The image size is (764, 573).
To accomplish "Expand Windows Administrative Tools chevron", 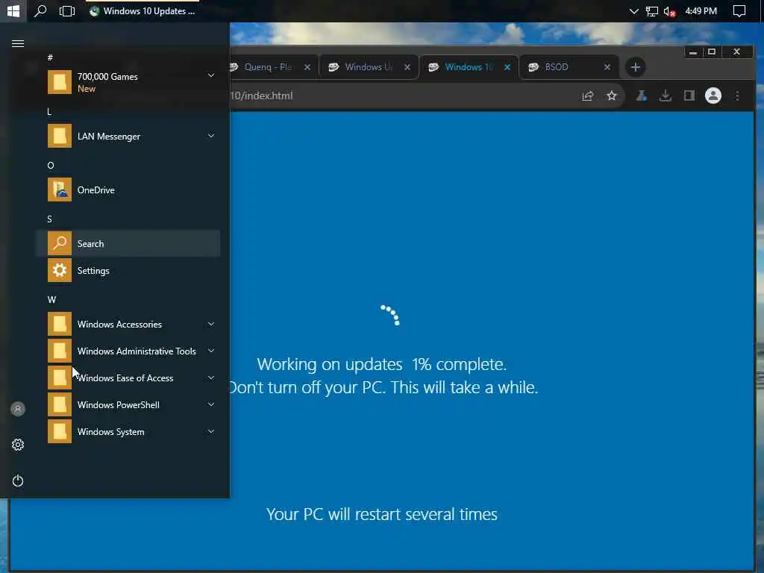I will (211, 351).
